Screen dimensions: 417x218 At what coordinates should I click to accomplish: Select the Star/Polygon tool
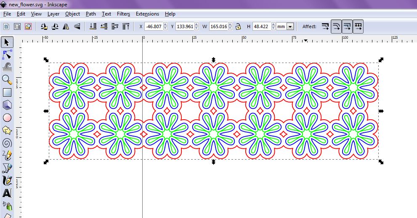pyautogui.click(x=7, y=130)
